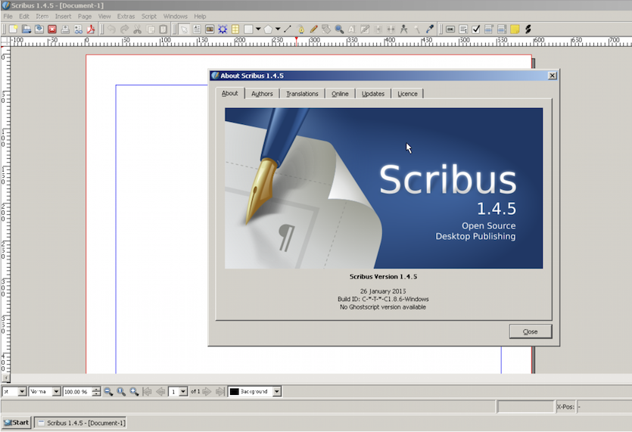
Task: Select the Insert Table tool
Action: [x=235, y=29]
